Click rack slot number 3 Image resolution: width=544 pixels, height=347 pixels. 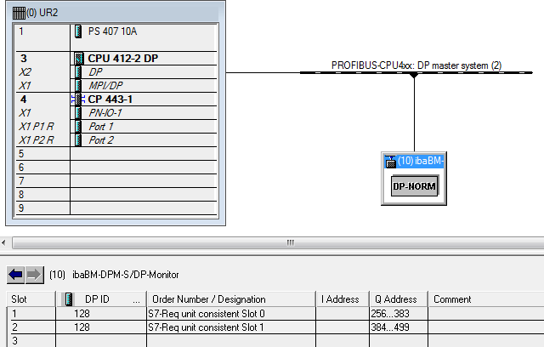[24, 59]
